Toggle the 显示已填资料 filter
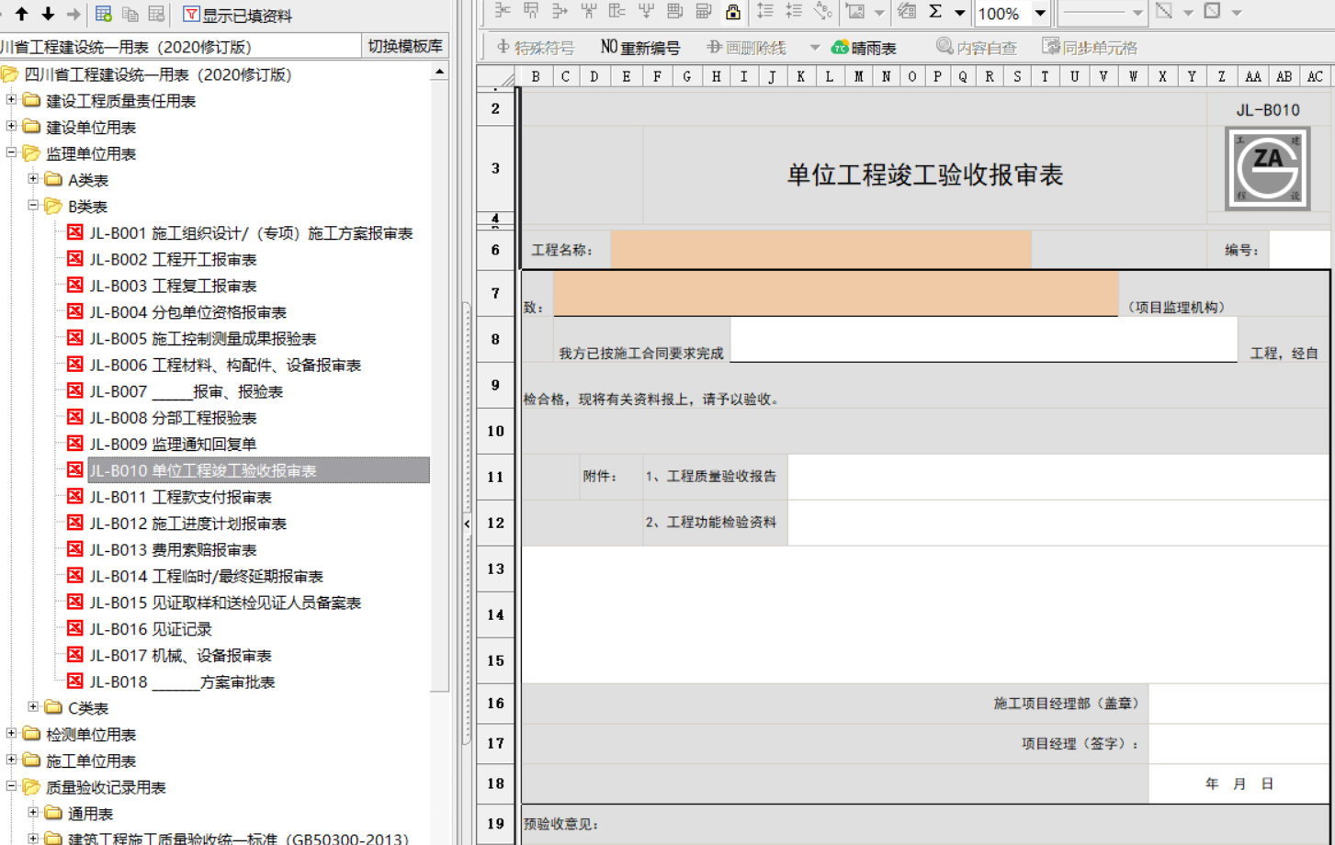Image resolution: width=1335 pixels, height=845 pixels. click(x=238, y=15)
